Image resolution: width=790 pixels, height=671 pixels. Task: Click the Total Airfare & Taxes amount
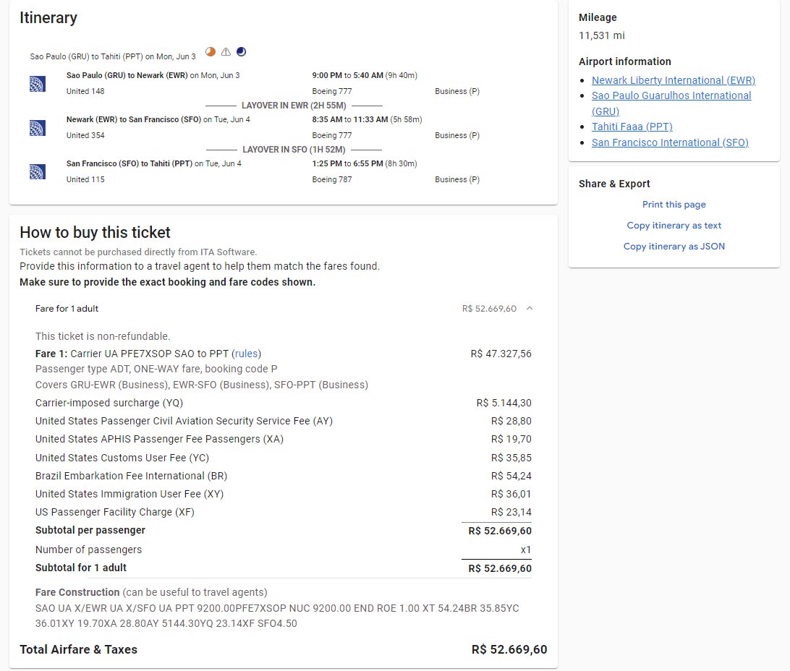point(509,649)
